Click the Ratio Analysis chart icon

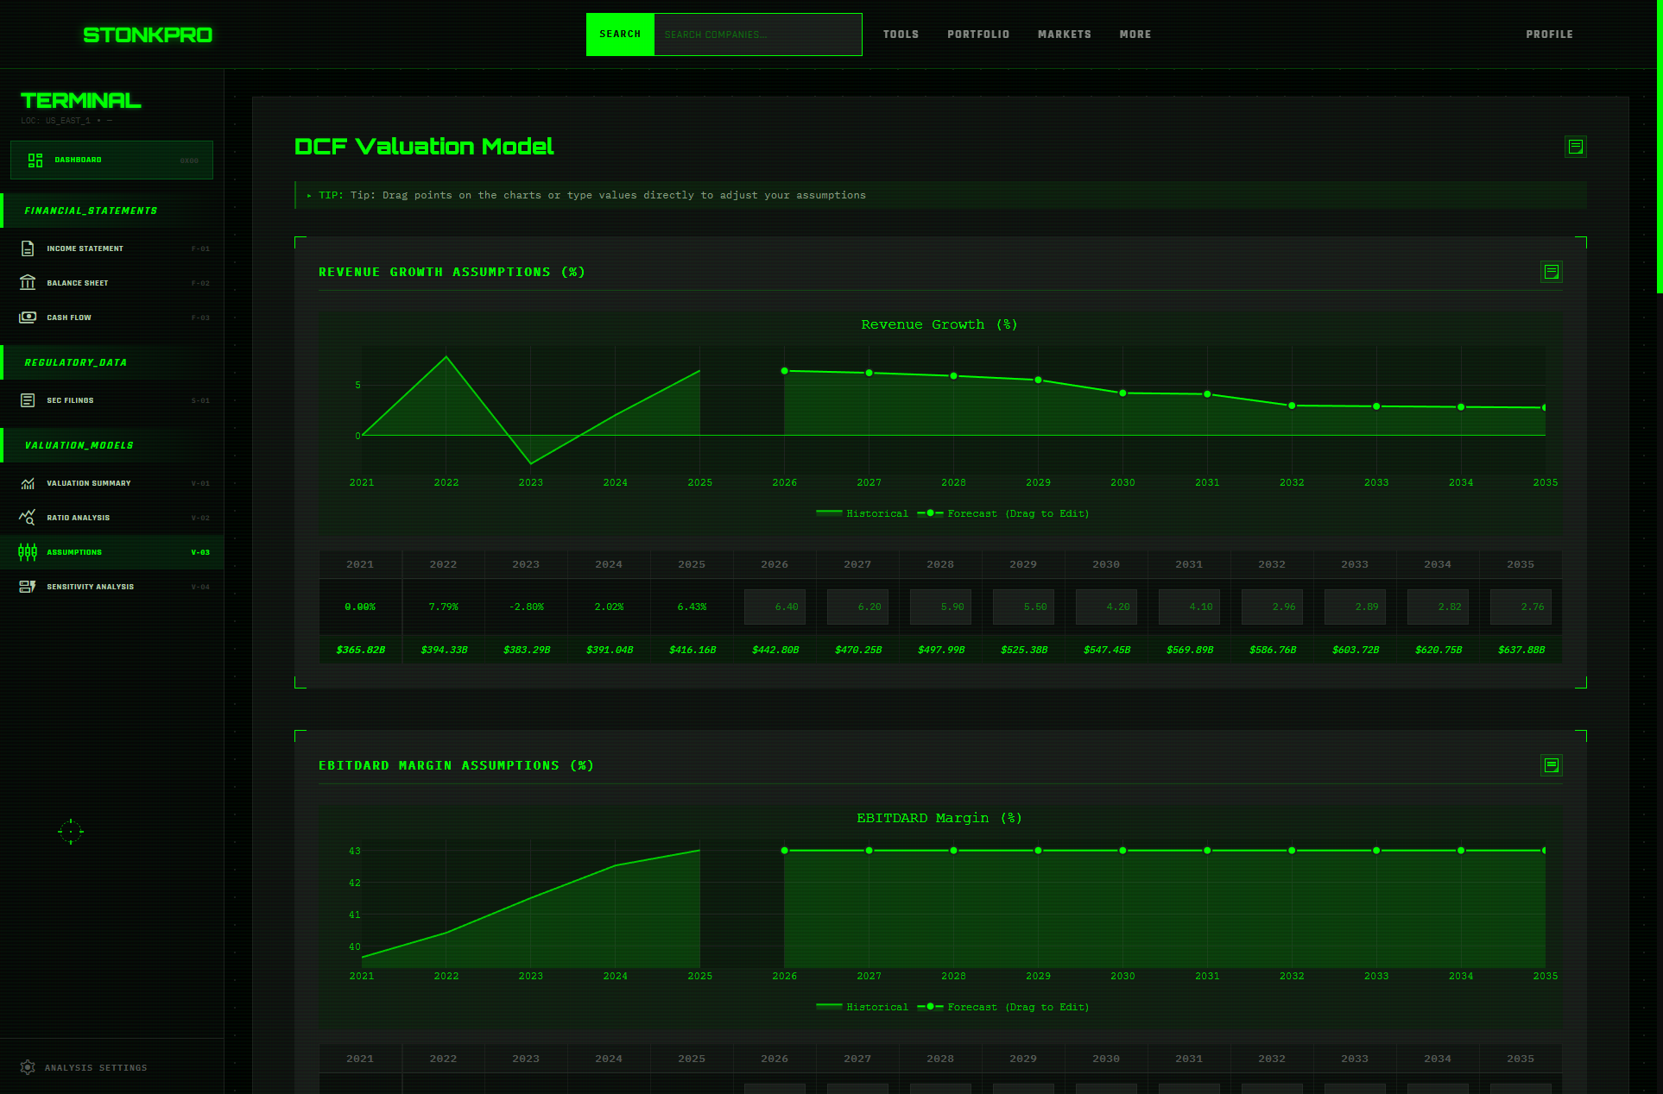point(28,518)
